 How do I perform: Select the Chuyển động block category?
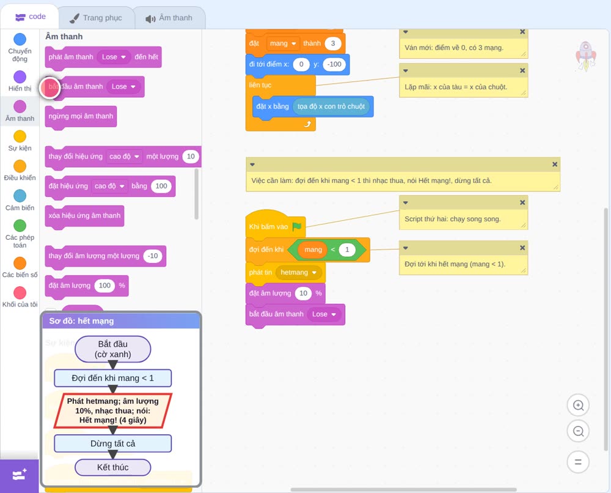click(20, 47)
